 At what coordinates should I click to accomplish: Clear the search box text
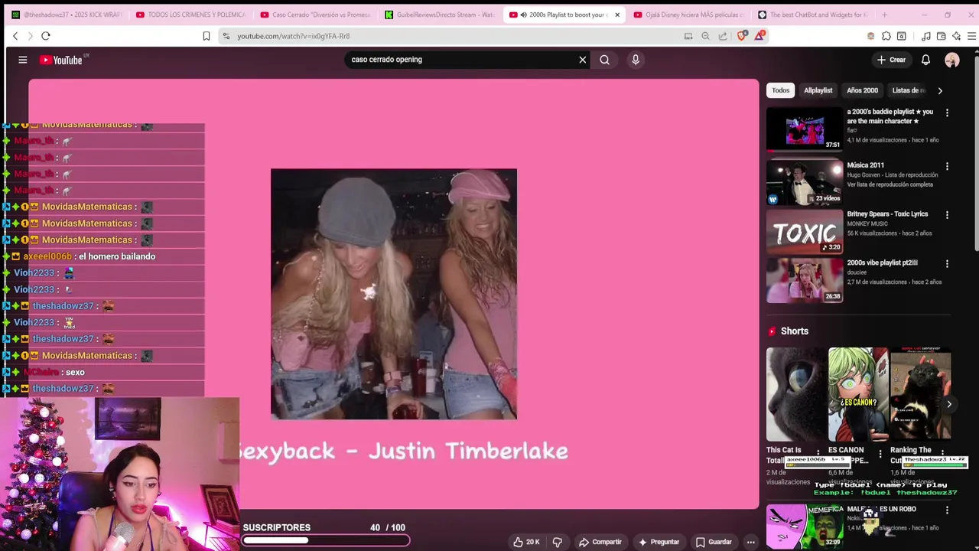[x=582, y=60]
